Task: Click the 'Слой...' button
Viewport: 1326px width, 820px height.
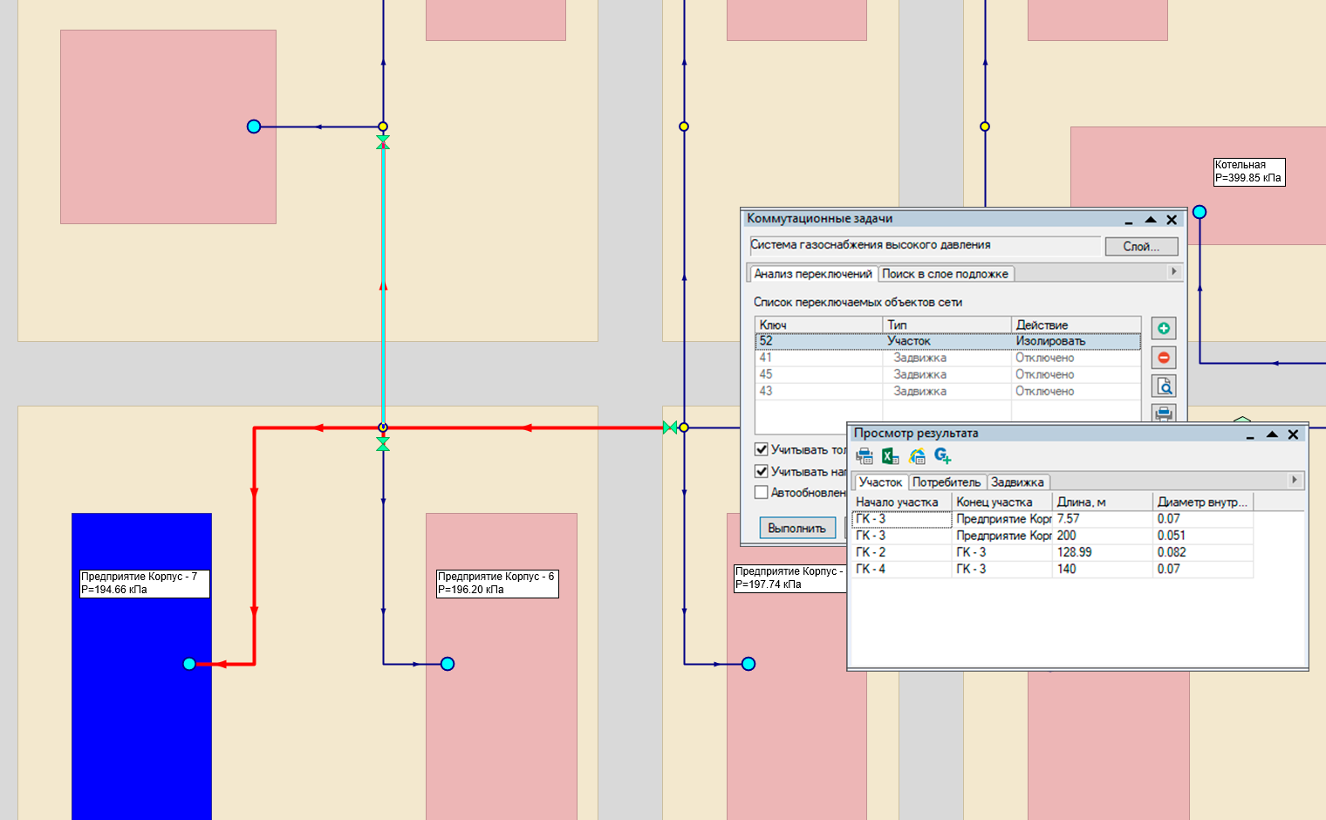Action: pos(1140,247)
